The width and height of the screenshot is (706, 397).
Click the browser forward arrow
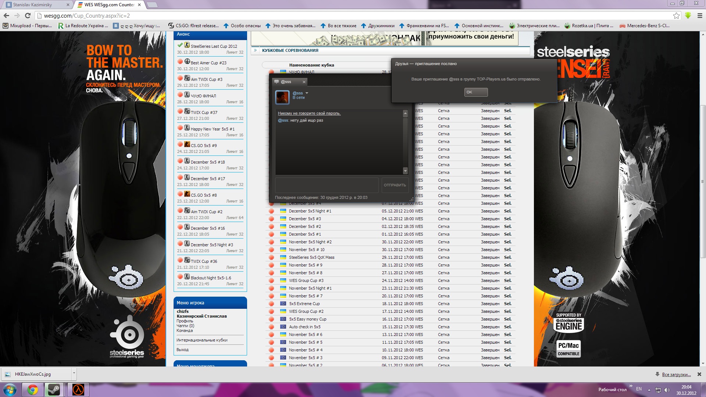(x=17, y=15)
